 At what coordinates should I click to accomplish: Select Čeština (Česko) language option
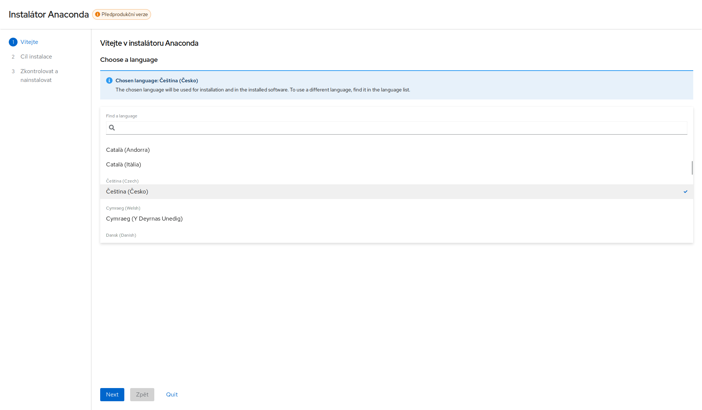click(x=127, y=192)
